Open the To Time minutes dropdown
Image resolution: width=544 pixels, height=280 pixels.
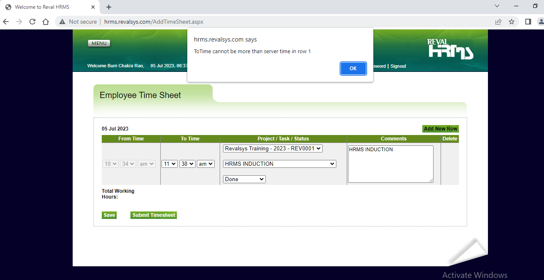[x=187, y=164]
